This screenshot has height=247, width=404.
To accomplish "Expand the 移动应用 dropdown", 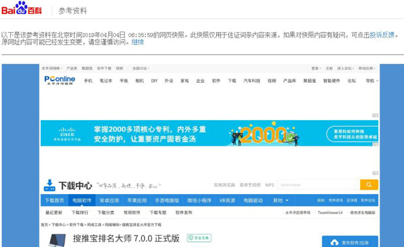I will (x=367, y=68).
